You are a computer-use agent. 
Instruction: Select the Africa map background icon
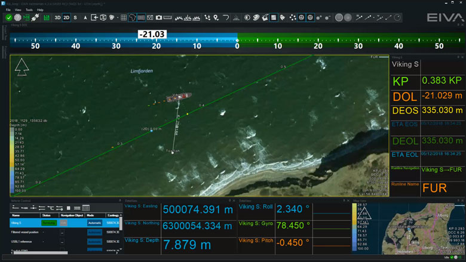(133, 18)
